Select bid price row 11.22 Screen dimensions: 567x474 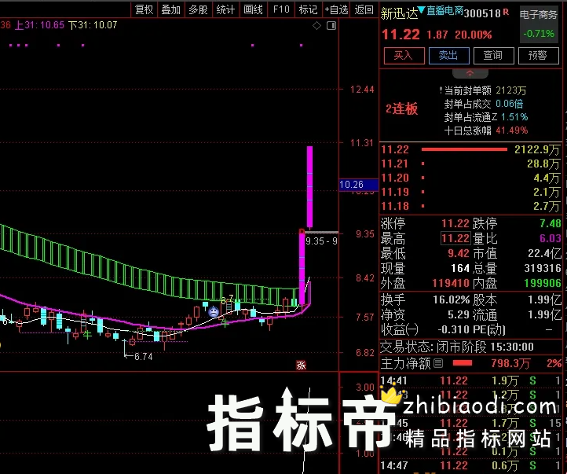tap(470, 149)
